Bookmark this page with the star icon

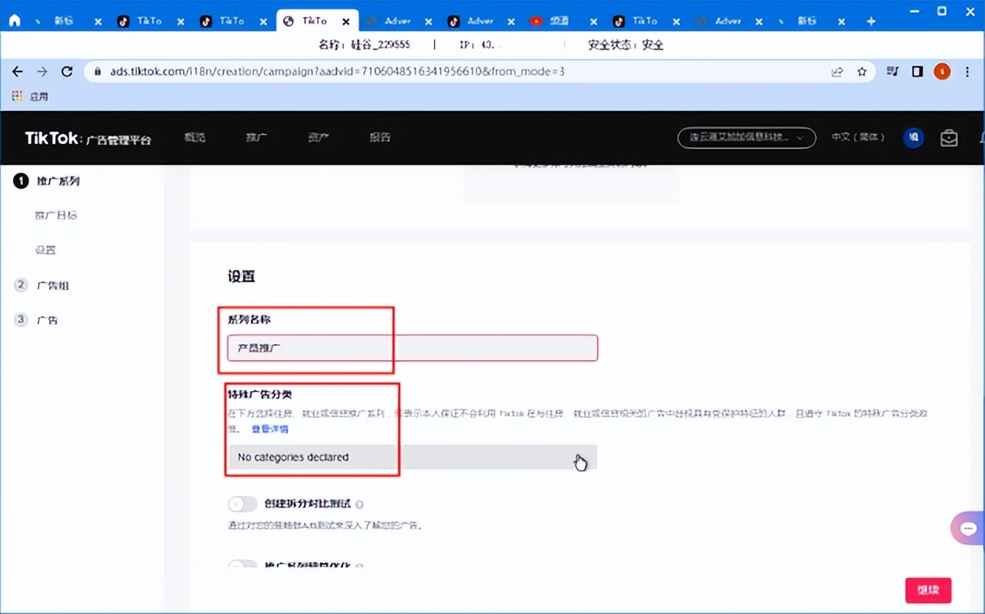862,72
